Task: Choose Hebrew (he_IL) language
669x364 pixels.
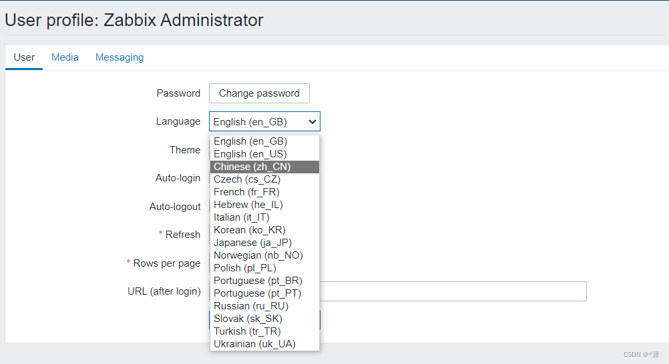Action: point(264,205)
